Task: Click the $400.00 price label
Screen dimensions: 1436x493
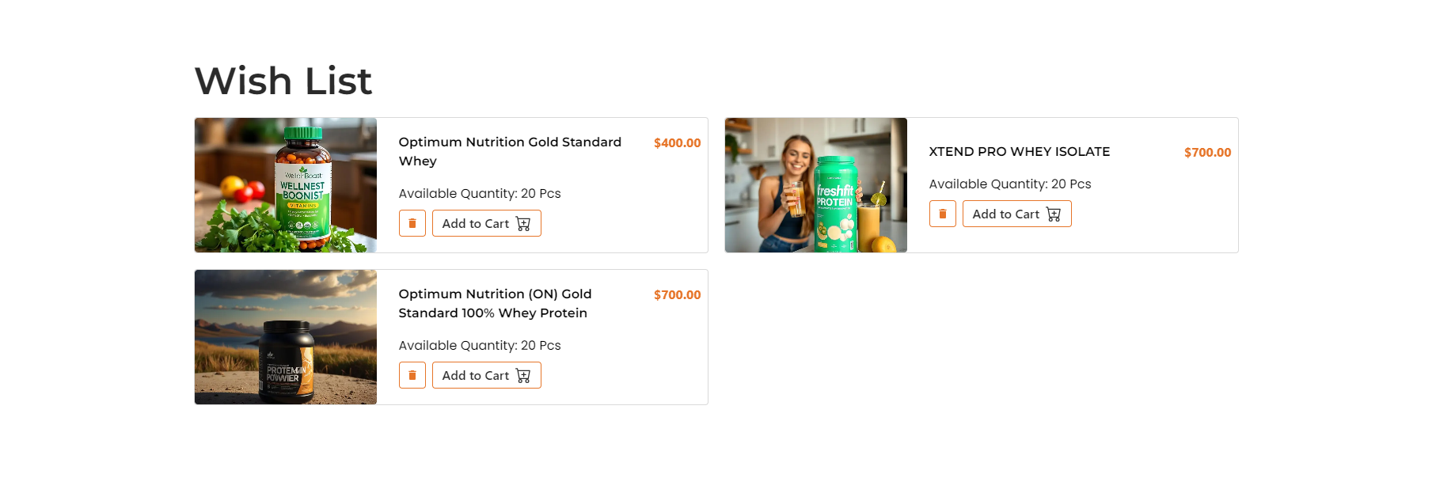Action: [677, 143]
